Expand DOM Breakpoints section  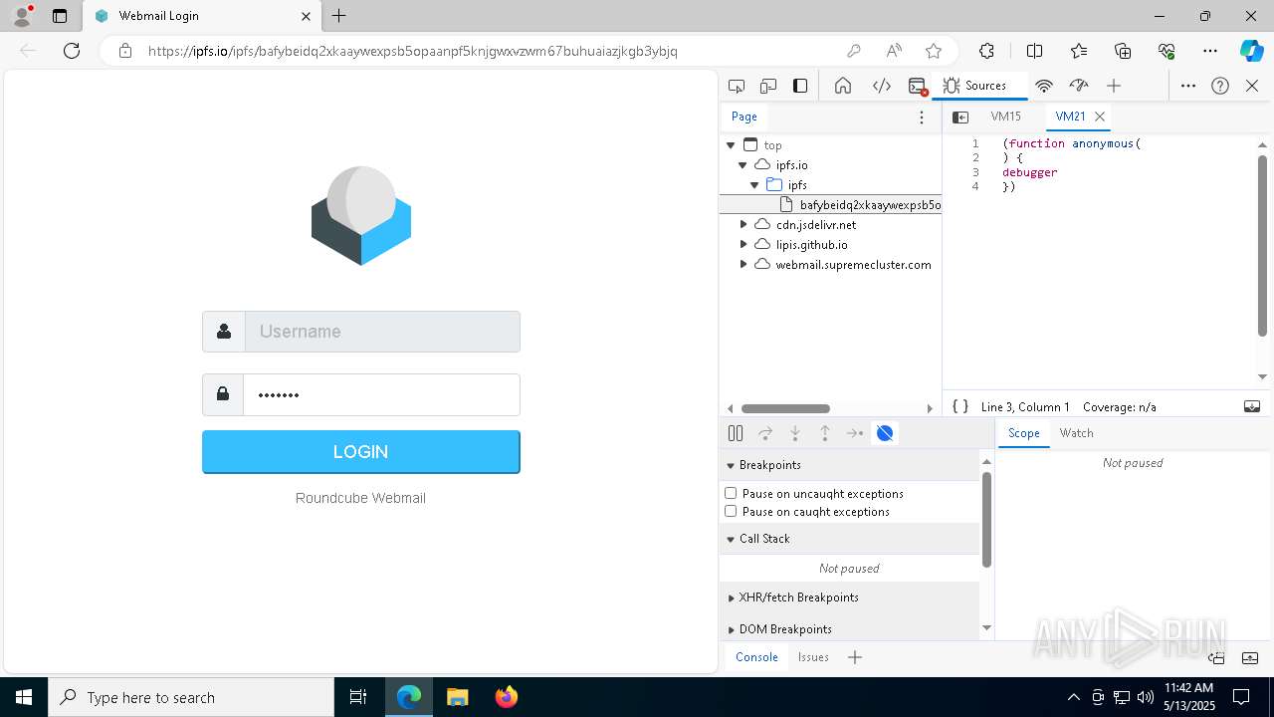click(x=731, y=629)
